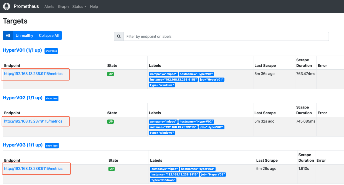344x185 pixels.
Task: Click the job="HyperV02" label badge
Action: coord(211,127)
